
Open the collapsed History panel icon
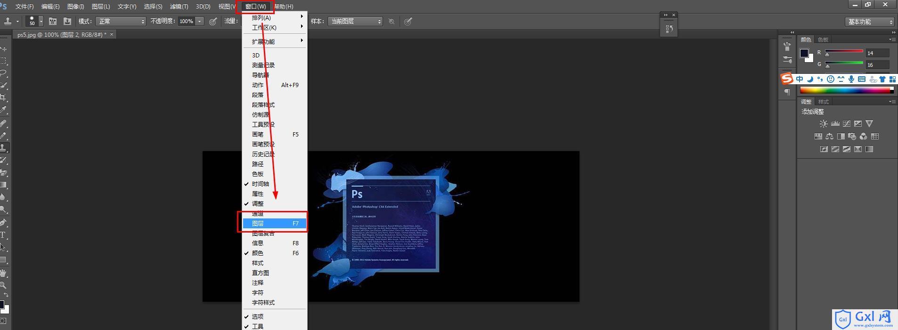click(669, 29)
